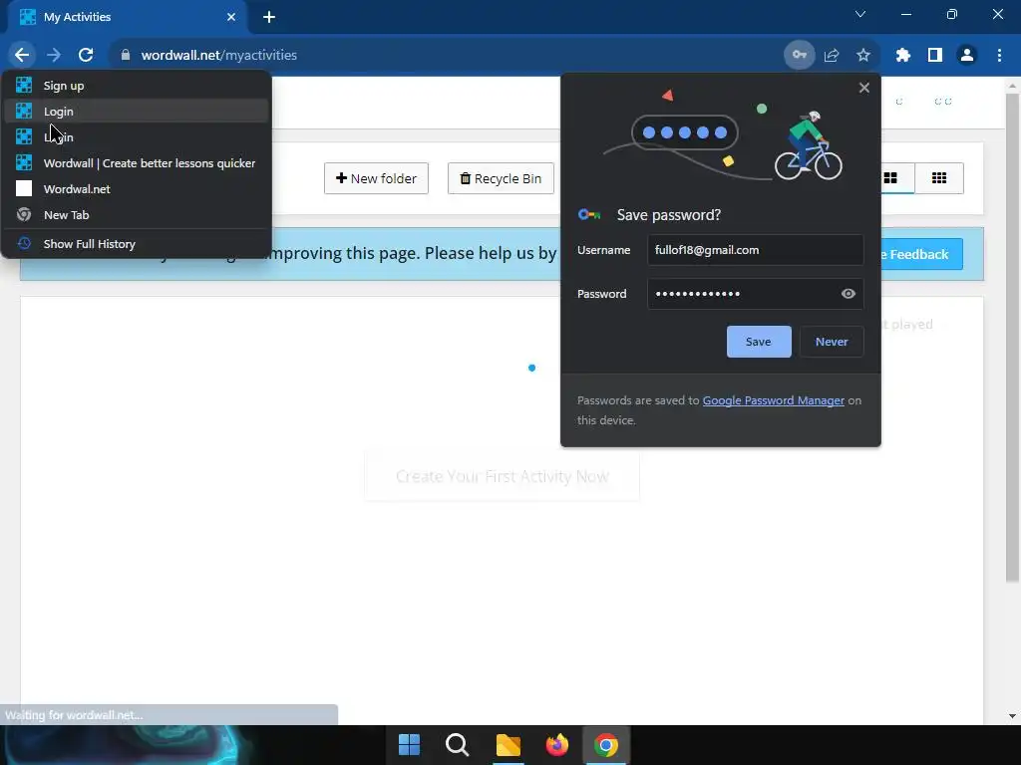
Task: Select New Tab history entry
Action: click(x=136, y=215)
